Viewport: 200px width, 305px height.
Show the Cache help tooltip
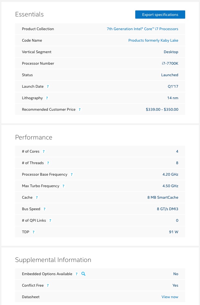36,197
